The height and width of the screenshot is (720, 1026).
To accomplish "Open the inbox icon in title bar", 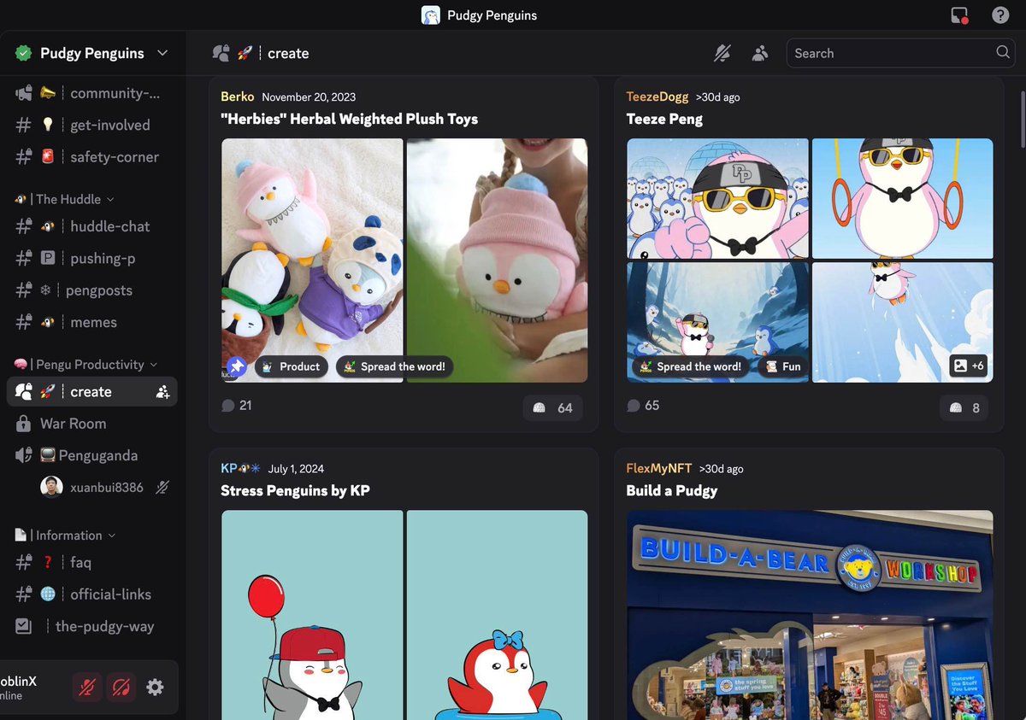I will (959, 15).
